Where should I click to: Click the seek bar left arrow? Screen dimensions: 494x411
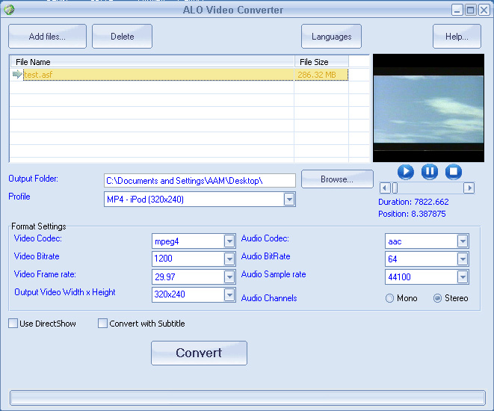pyautogui.click(x=385, y=188)
